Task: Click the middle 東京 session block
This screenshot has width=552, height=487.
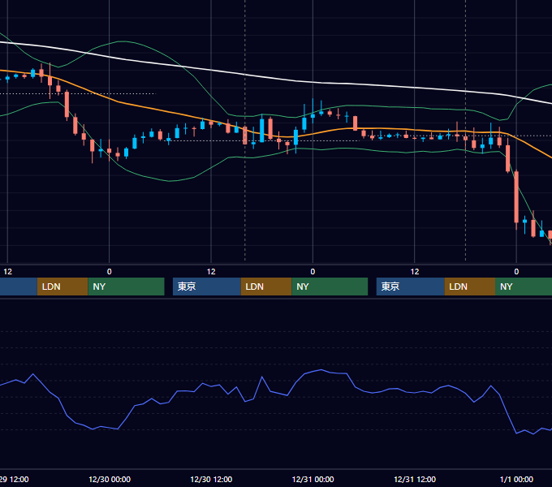Action: coord(207,287)
